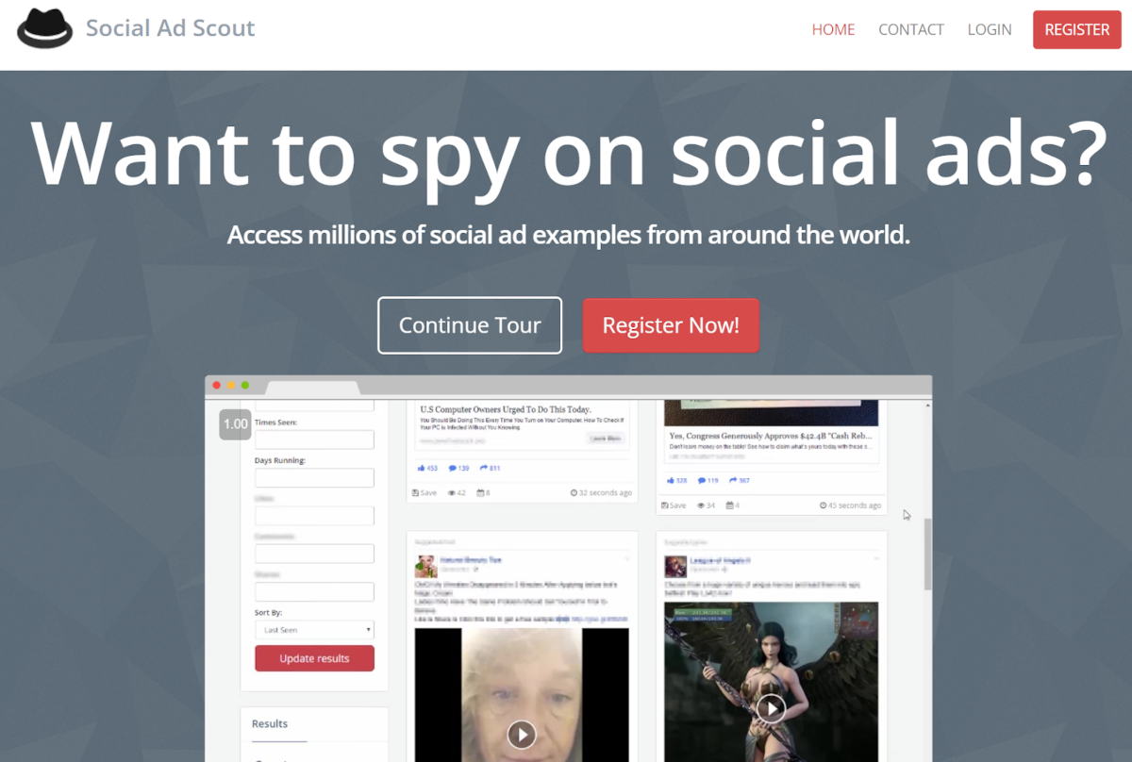Screen dimensions: 1132x762
Task: Click the REGISTER button in header
Action: (1077, 29)
